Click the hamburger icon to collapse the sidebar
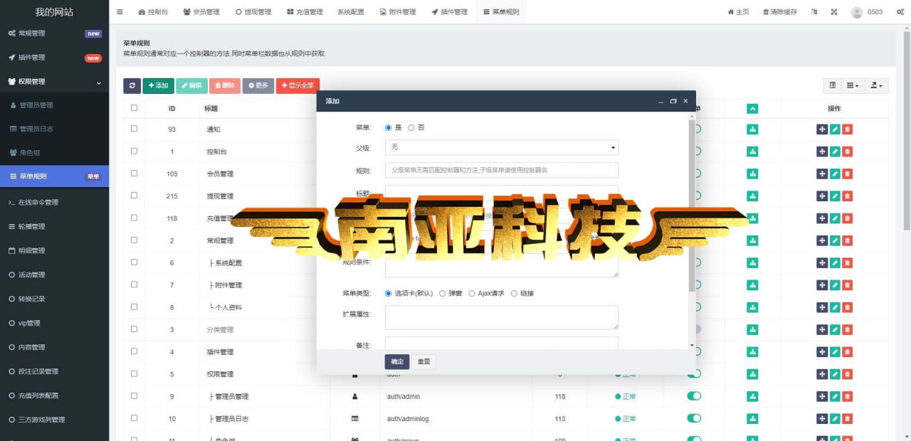The image size is (911, 441). (x=120, y=12)
